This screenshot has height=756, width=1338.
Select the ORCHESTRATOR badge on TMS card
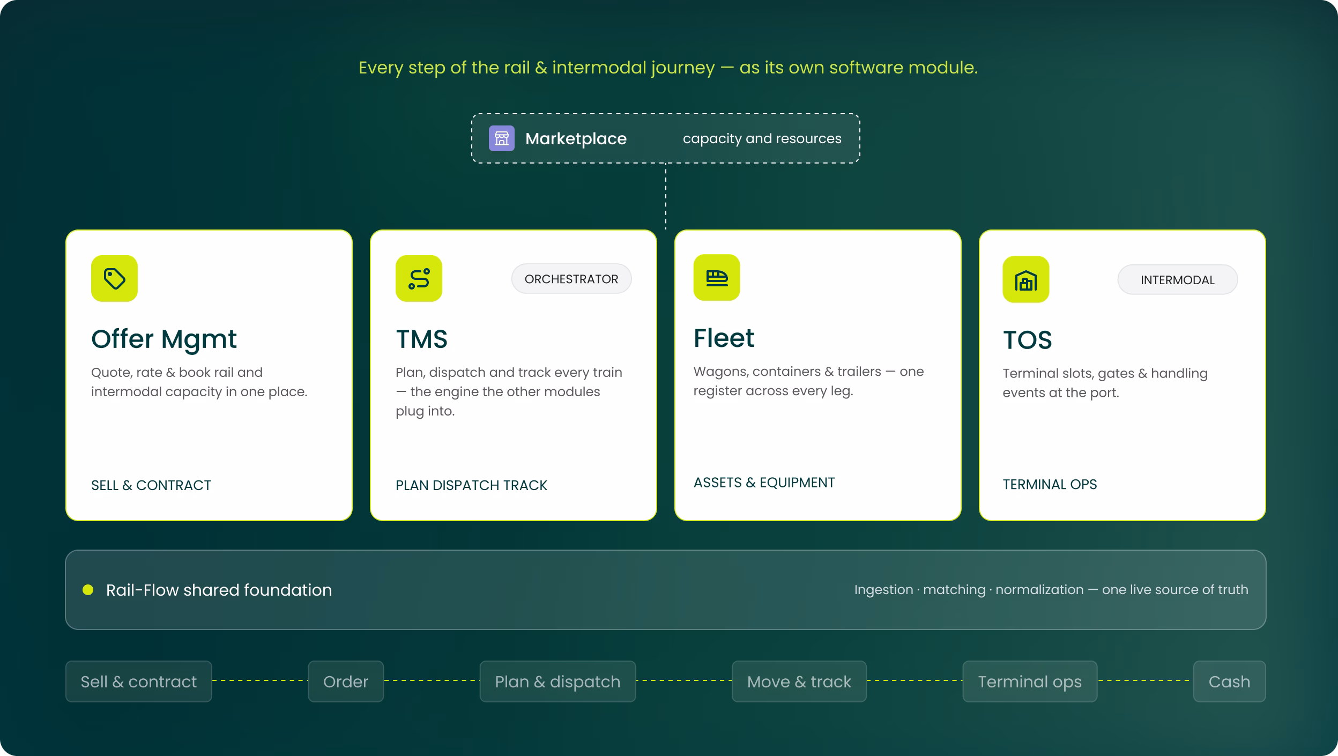(571, 279)
